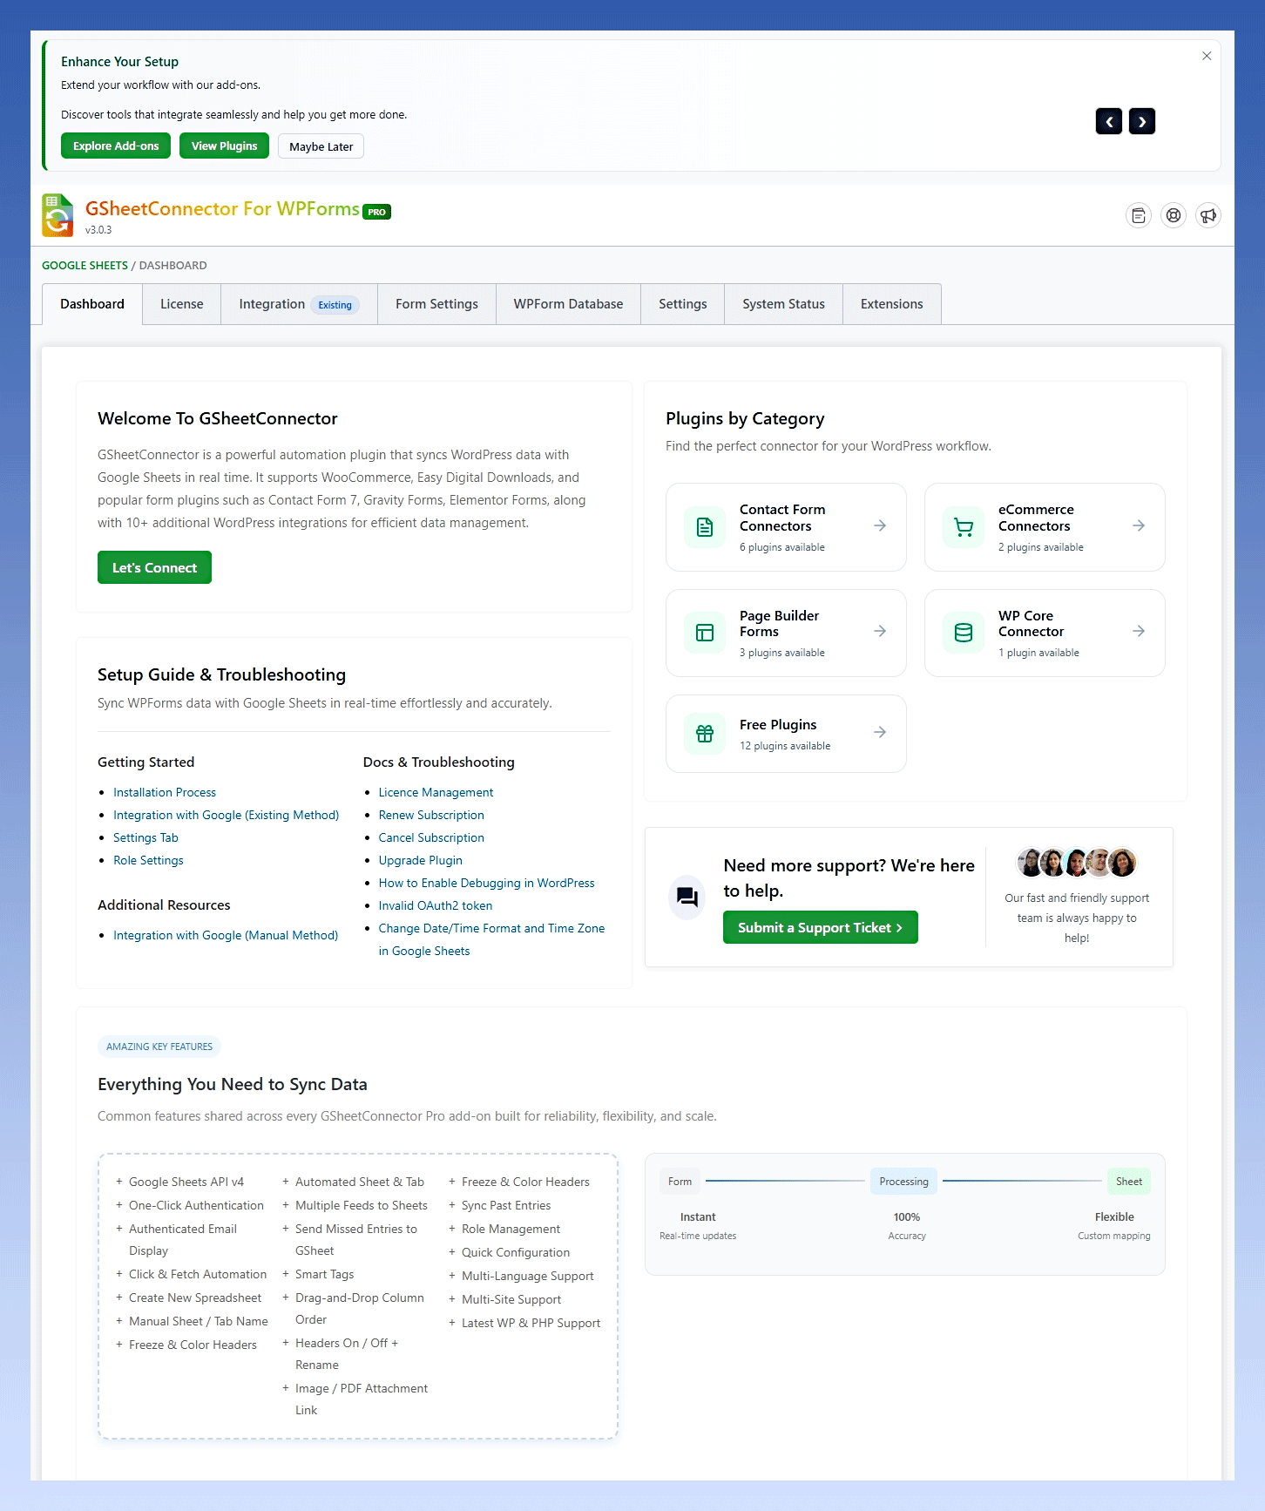Open Settings Tab guide link
Viewport: 1265px width, 1511px height.
click(145, 837)
